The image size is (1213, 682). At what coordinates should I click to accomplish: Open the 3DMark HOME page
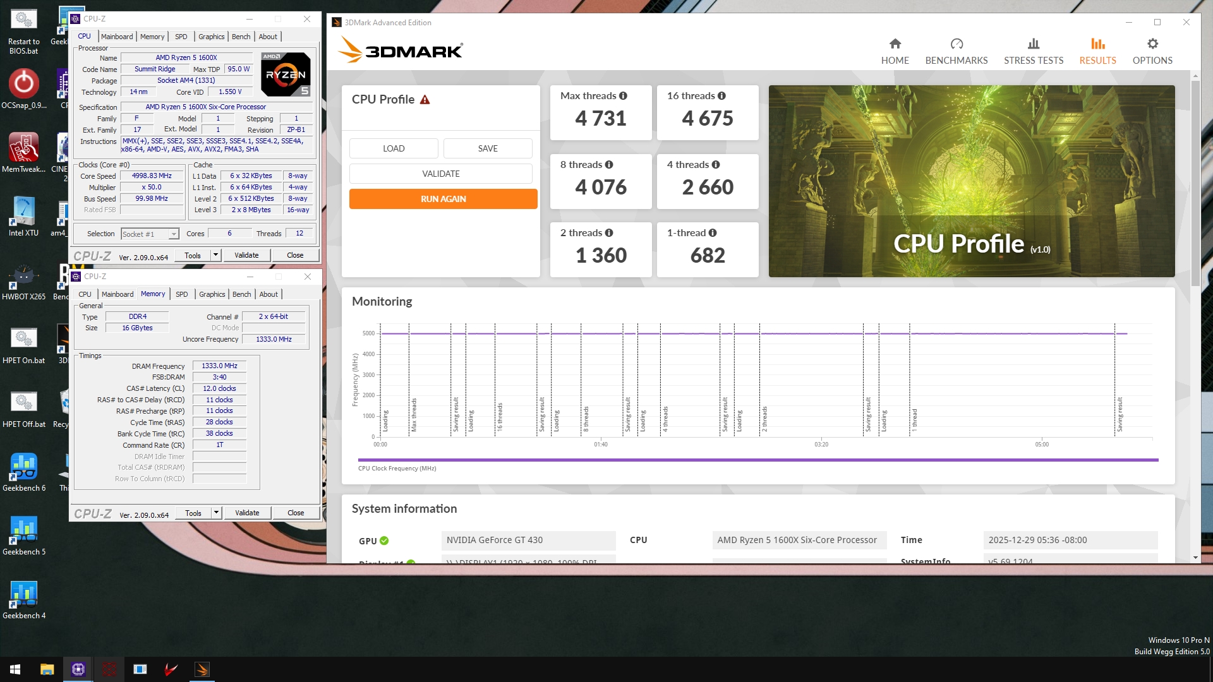pyautogui.click(x=895, y=51)
